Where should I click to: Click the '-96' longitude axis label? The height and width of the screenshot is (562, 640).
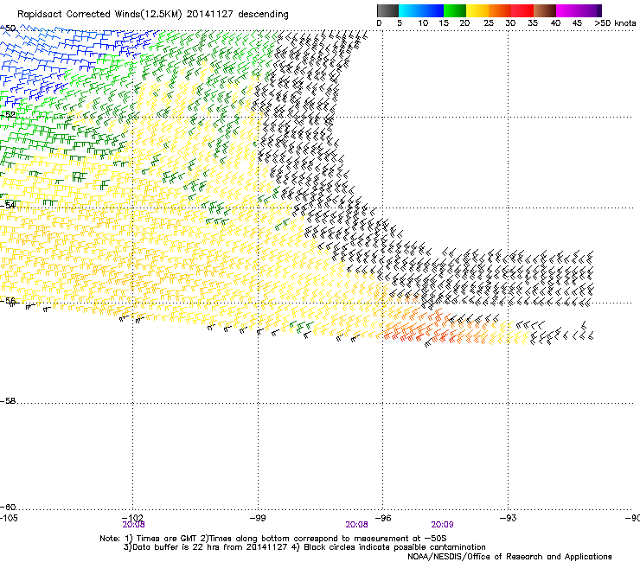pyautogui.click(x=383, y=518)
